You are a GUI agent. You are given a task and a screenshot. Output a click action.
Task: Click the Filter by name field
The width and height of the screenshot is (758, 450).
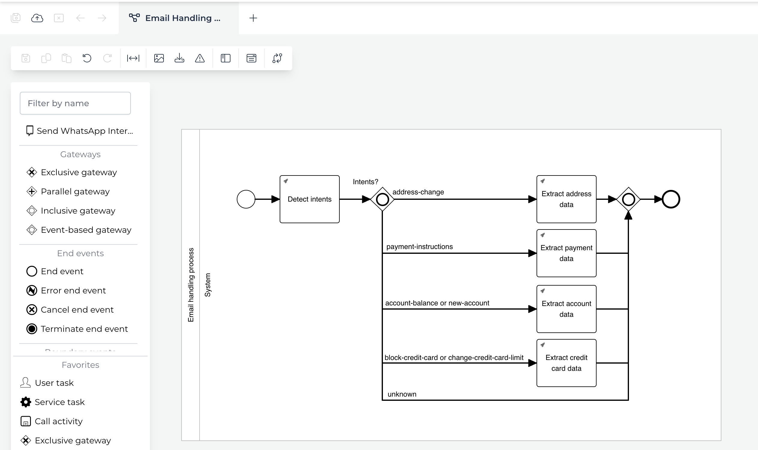tap(75, 103)
